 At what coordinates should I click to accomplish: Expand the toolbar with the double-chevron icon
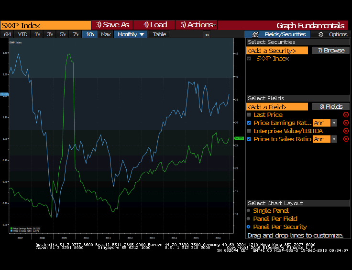(207, 35)
